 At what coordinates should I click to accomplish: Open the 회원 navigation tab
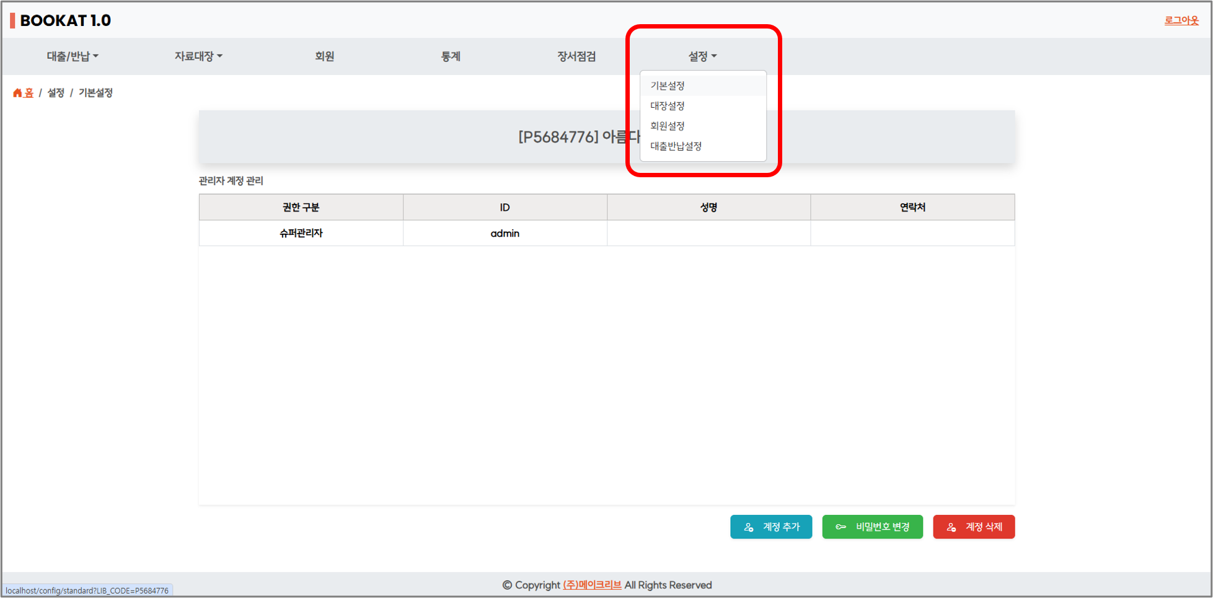324,56
